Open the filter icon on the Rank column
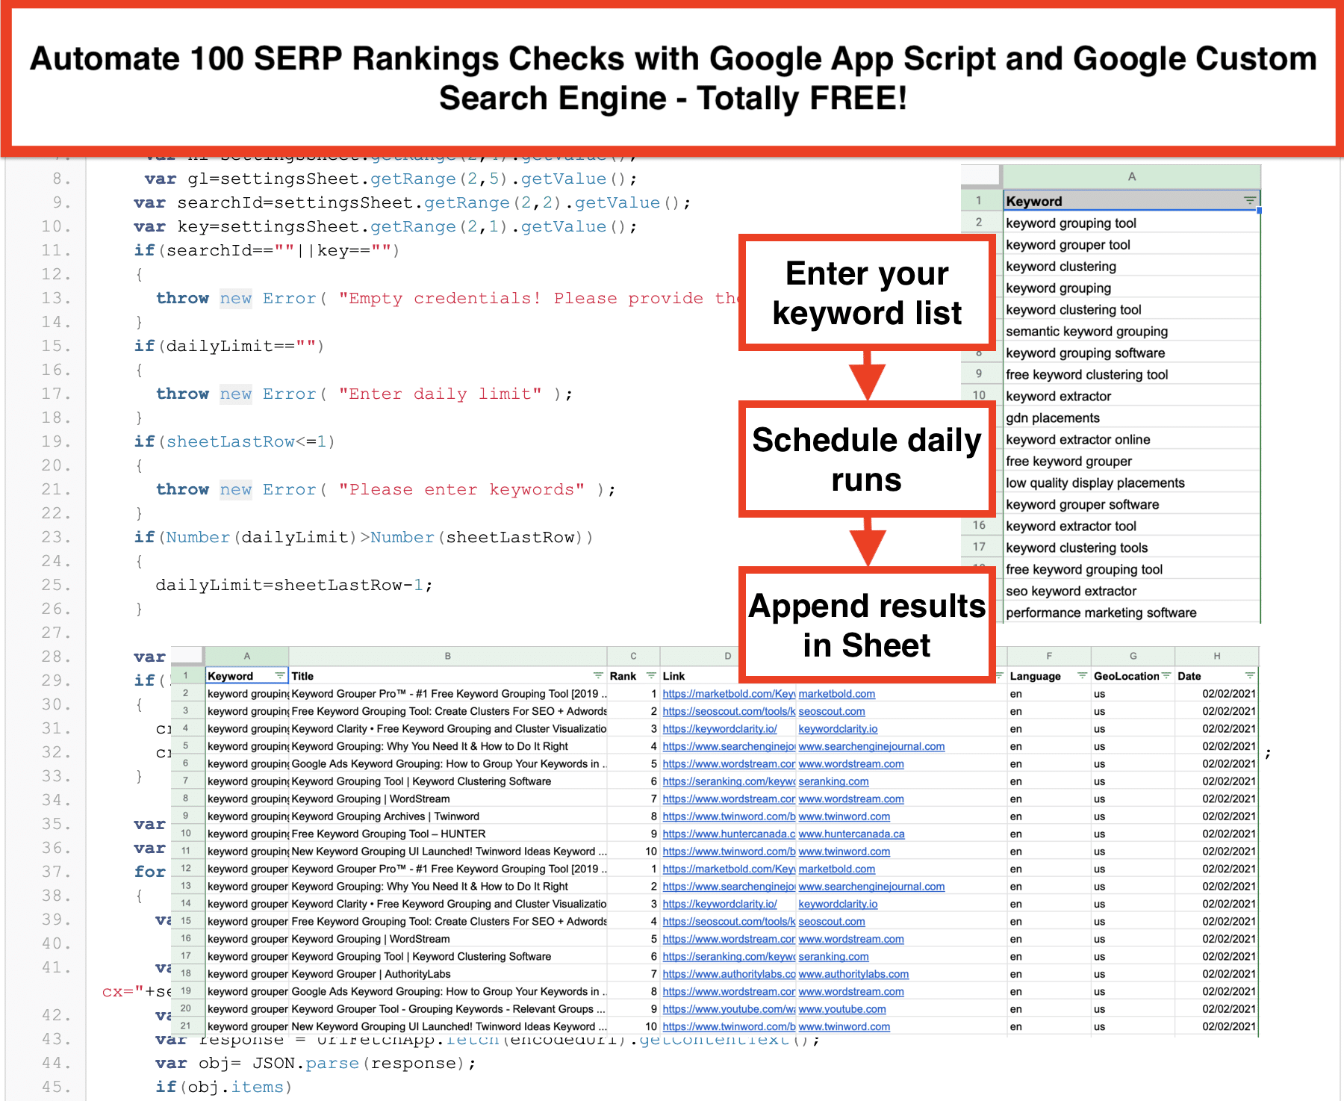 [x=649, y=675]
